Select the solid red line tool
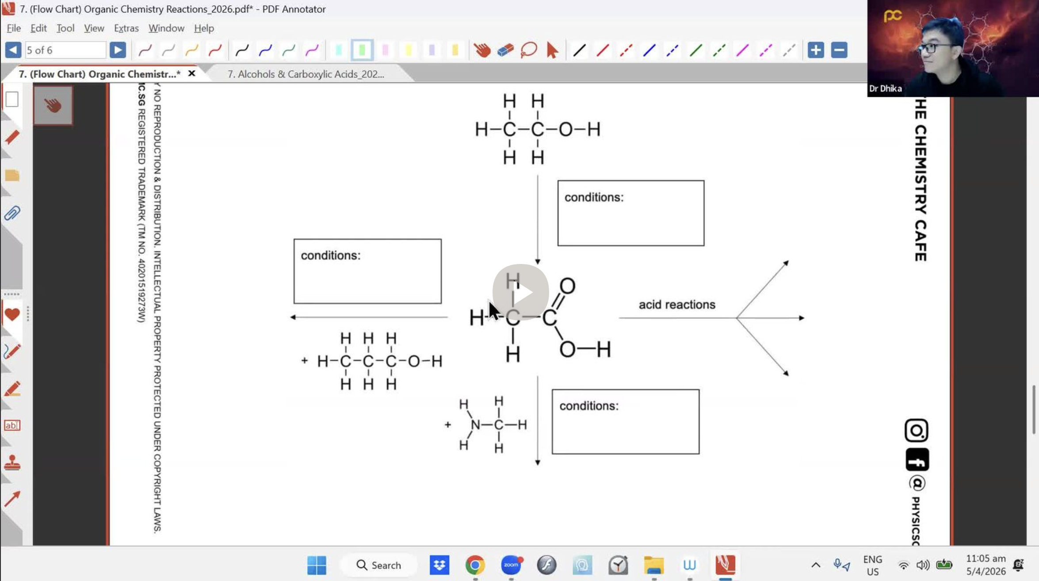The image size is (1039, 581). coord(603,50)
